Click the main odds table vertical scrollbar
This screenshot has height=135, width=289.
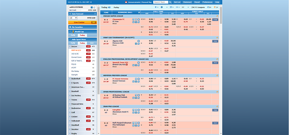[221, 16]
